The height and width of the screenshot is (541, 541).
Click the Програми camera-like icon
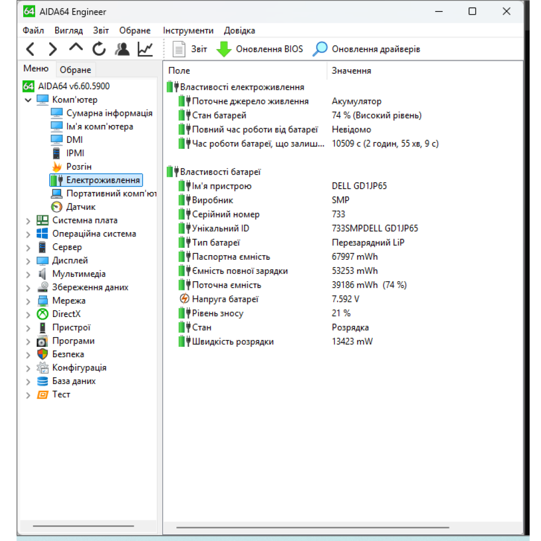coord(42,341)
